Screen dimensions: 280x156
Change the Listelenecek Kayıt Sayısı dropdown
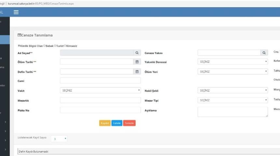point(60,138)
